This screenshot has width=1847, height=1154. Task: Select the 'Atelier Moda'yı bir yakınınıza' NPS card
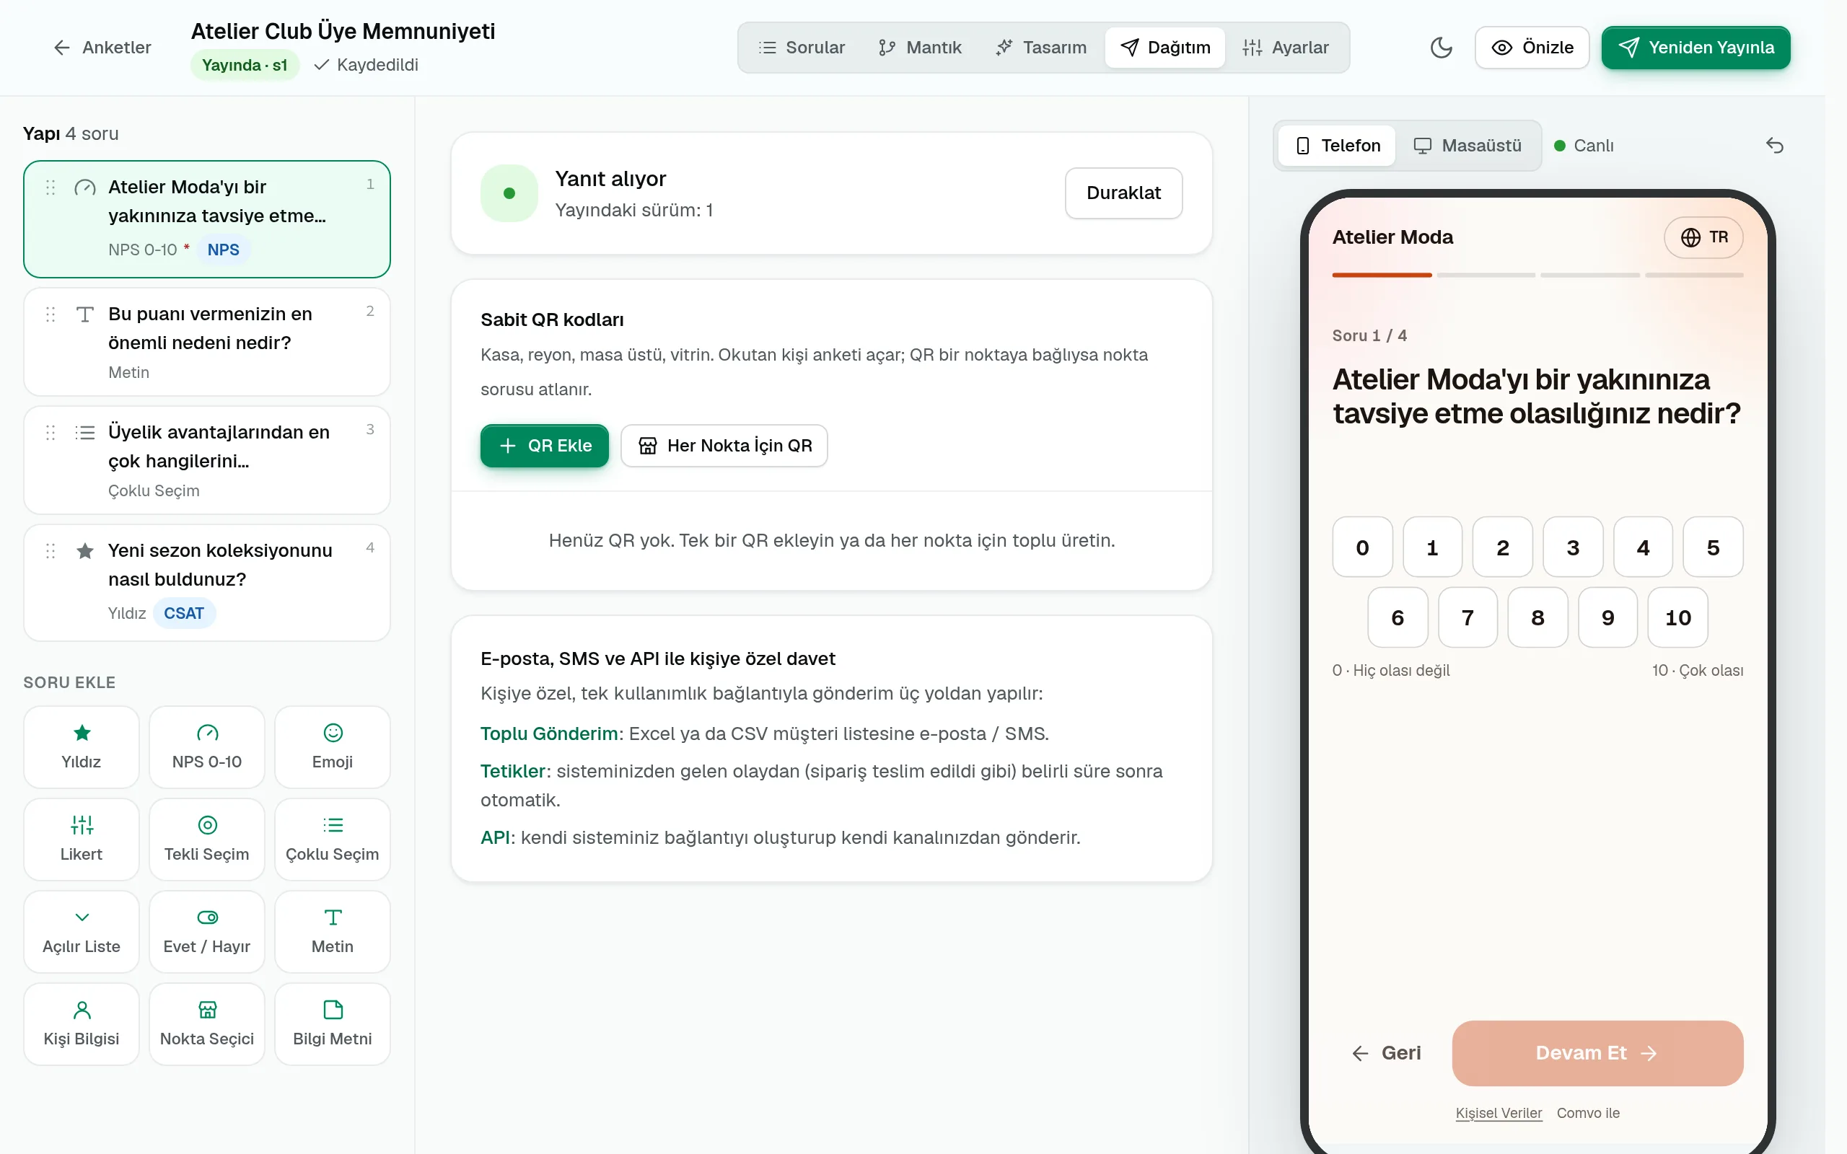coord(207,219)
